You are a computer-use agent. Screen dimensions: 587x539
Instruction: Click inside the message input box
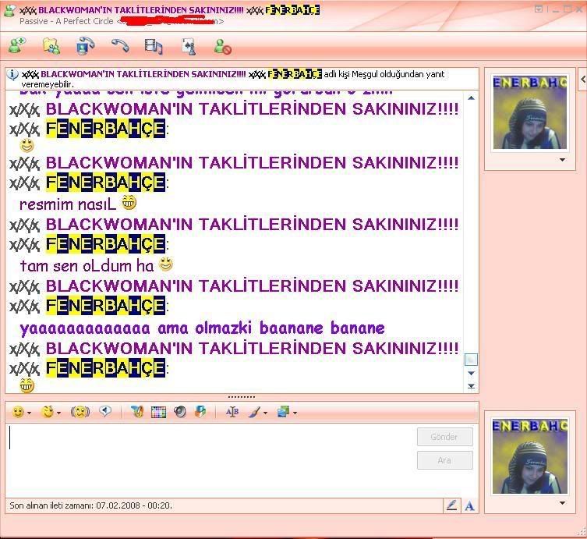click(210, 459)
